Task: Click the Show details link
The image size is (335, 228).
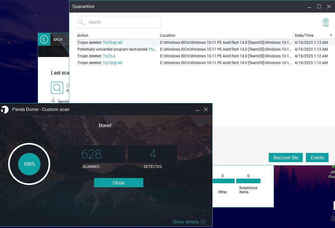Action: (x=186, y=222)
